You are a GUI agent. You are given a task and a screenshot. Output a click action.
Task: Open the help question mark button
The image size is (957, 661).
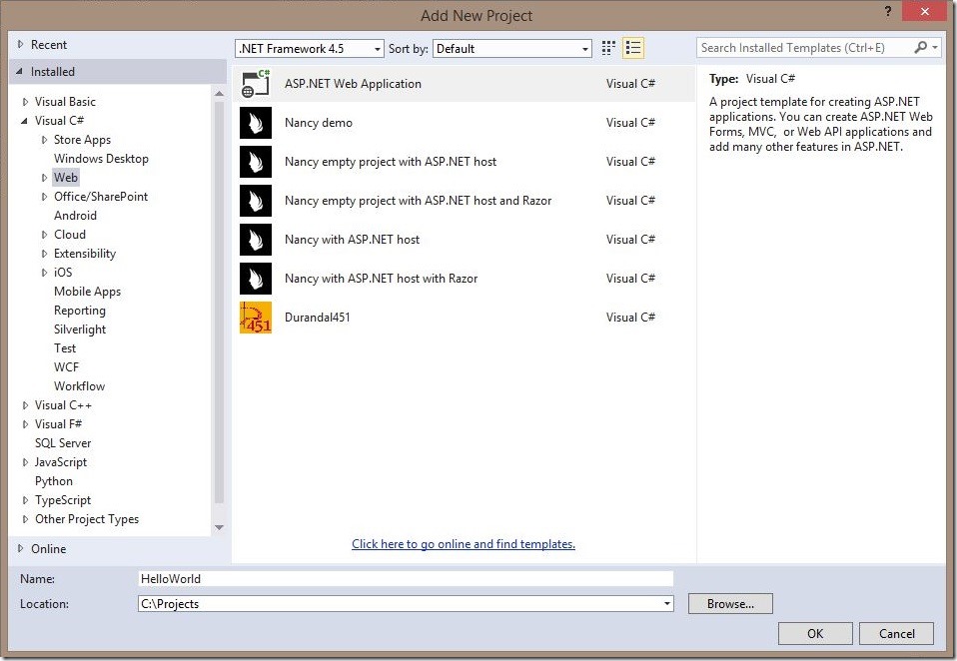[x=888, y=11]
